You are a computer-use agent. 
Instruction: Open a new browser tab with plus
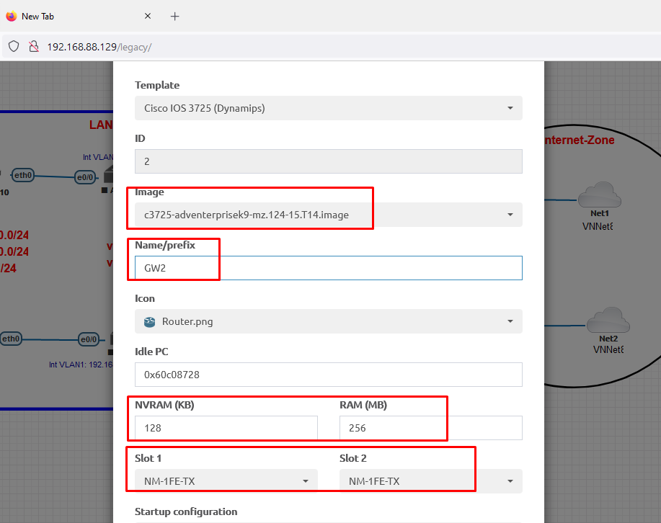175,17
